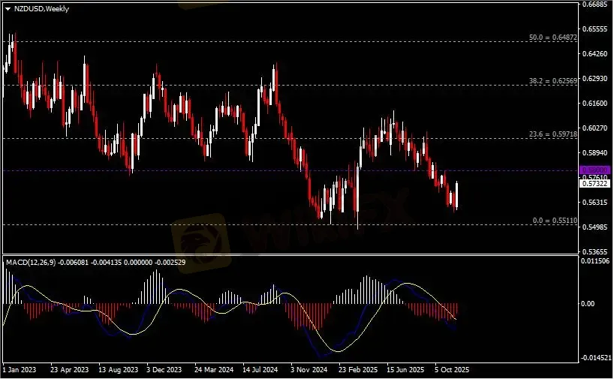Viewport: 614px width, 379px height.
Task: Select the 0.0 = 0.55110 Fibonacci label
Action: 554,221
